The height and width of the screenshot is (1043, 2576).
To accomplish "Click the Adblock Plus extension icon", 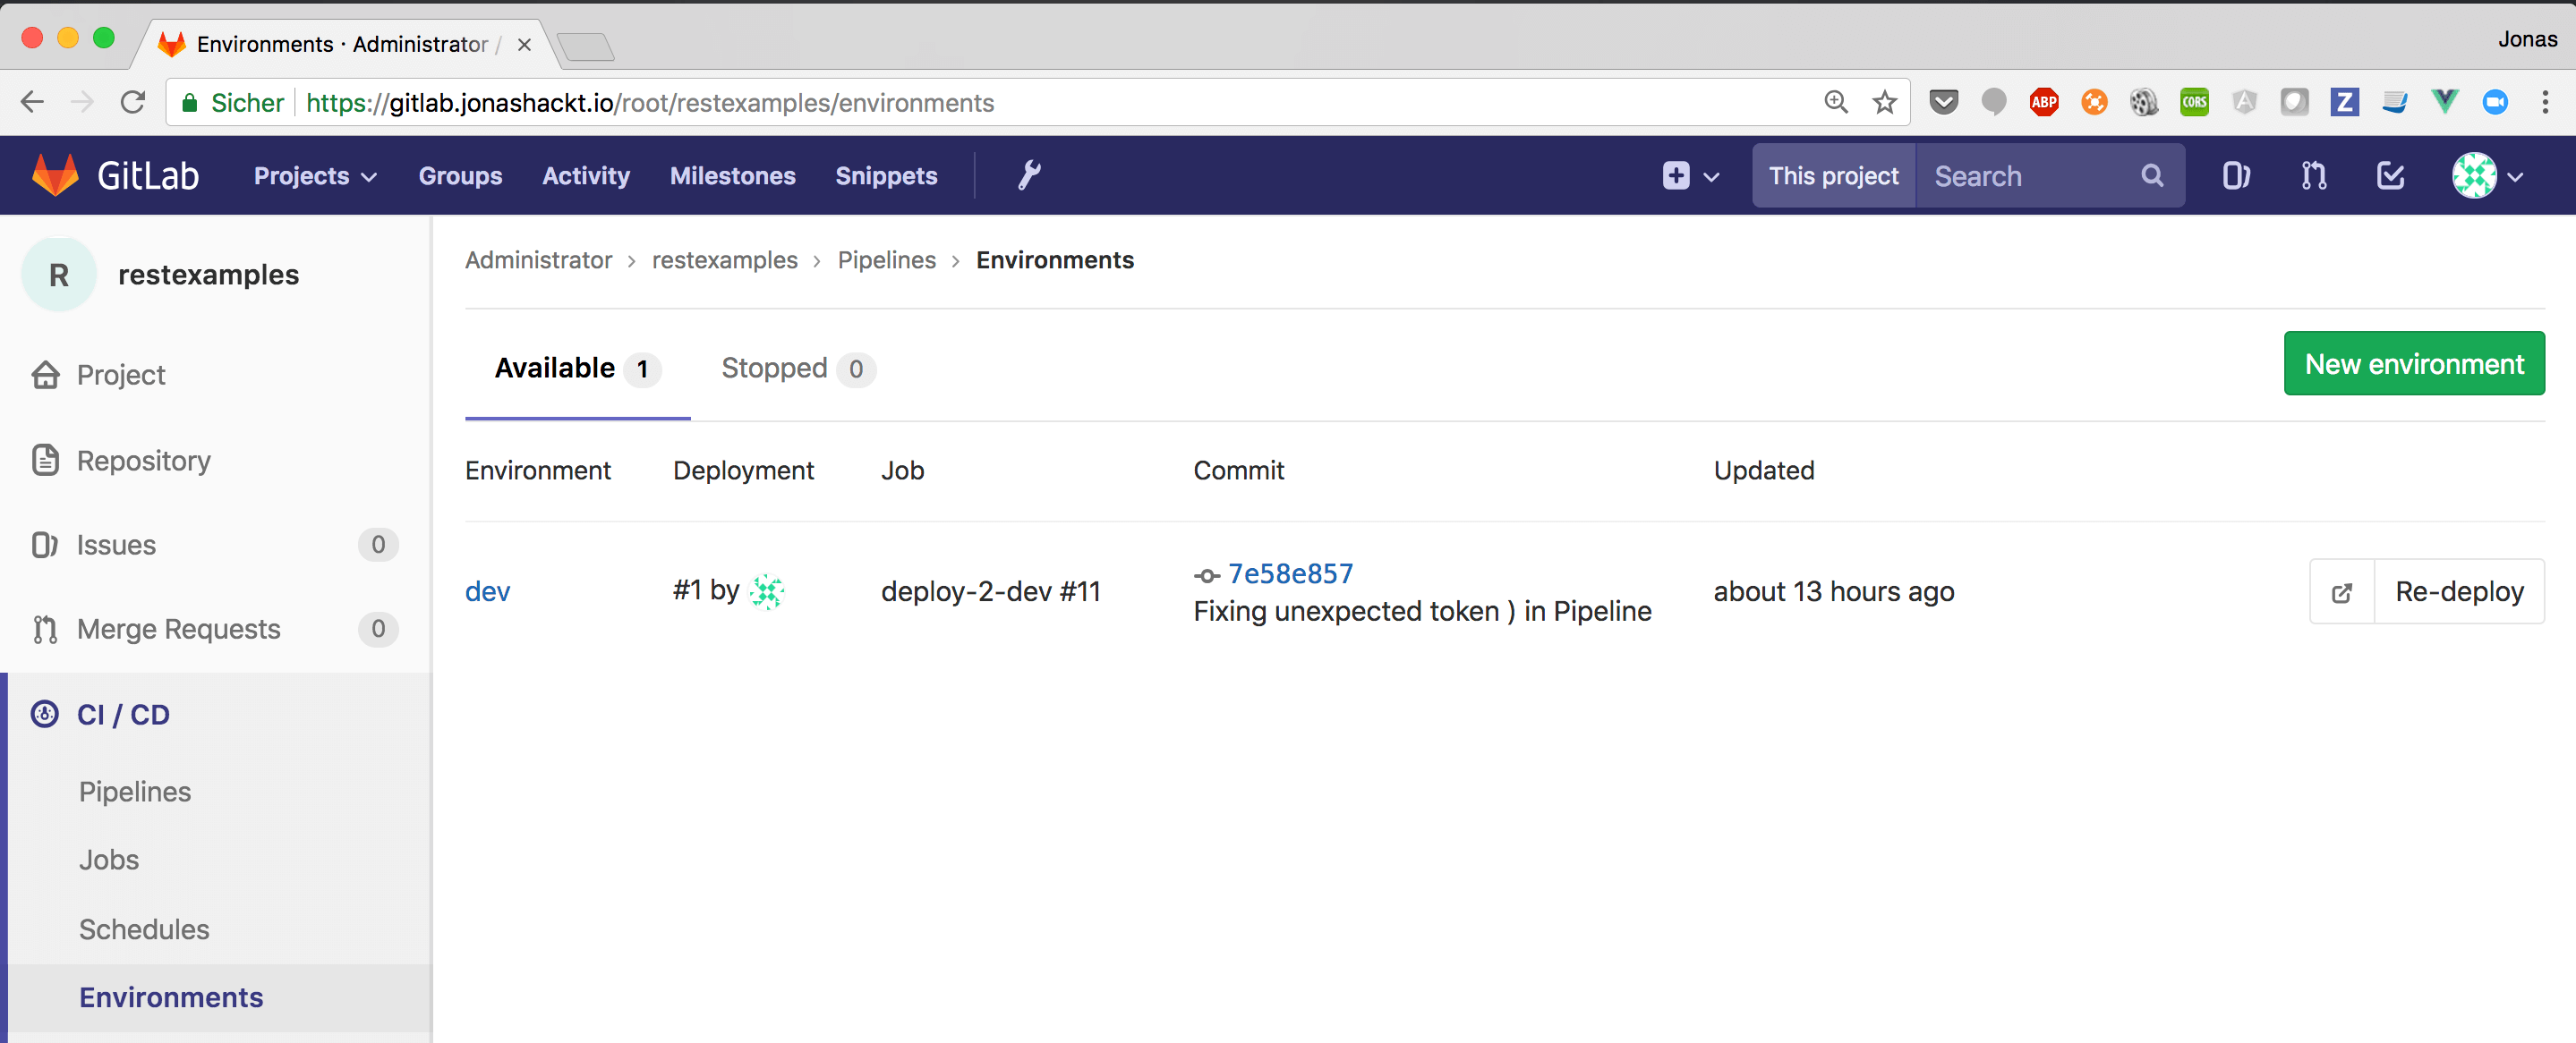I will coord(2043,102).
